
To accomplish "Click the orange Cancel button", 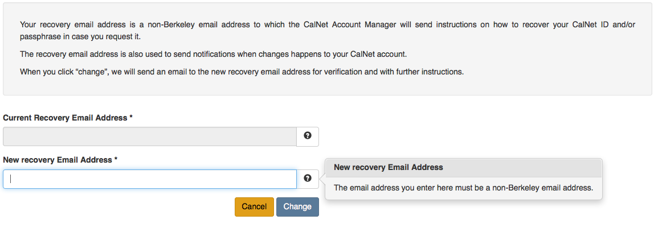I will click(254, 206).
